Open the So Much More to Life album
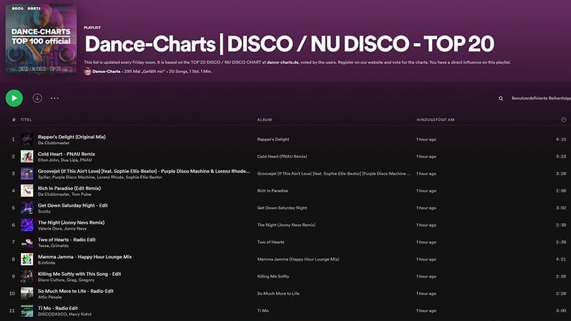The image size is (571, 321). tap(279, 293)
